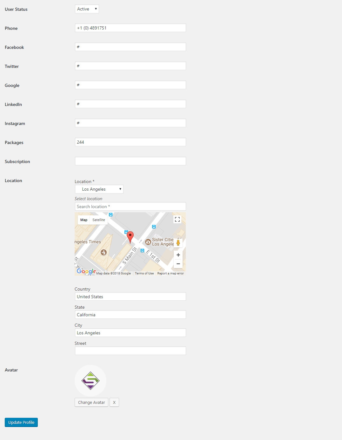
Task: Focus the Search location input field
Action: (x=130, y=207)
